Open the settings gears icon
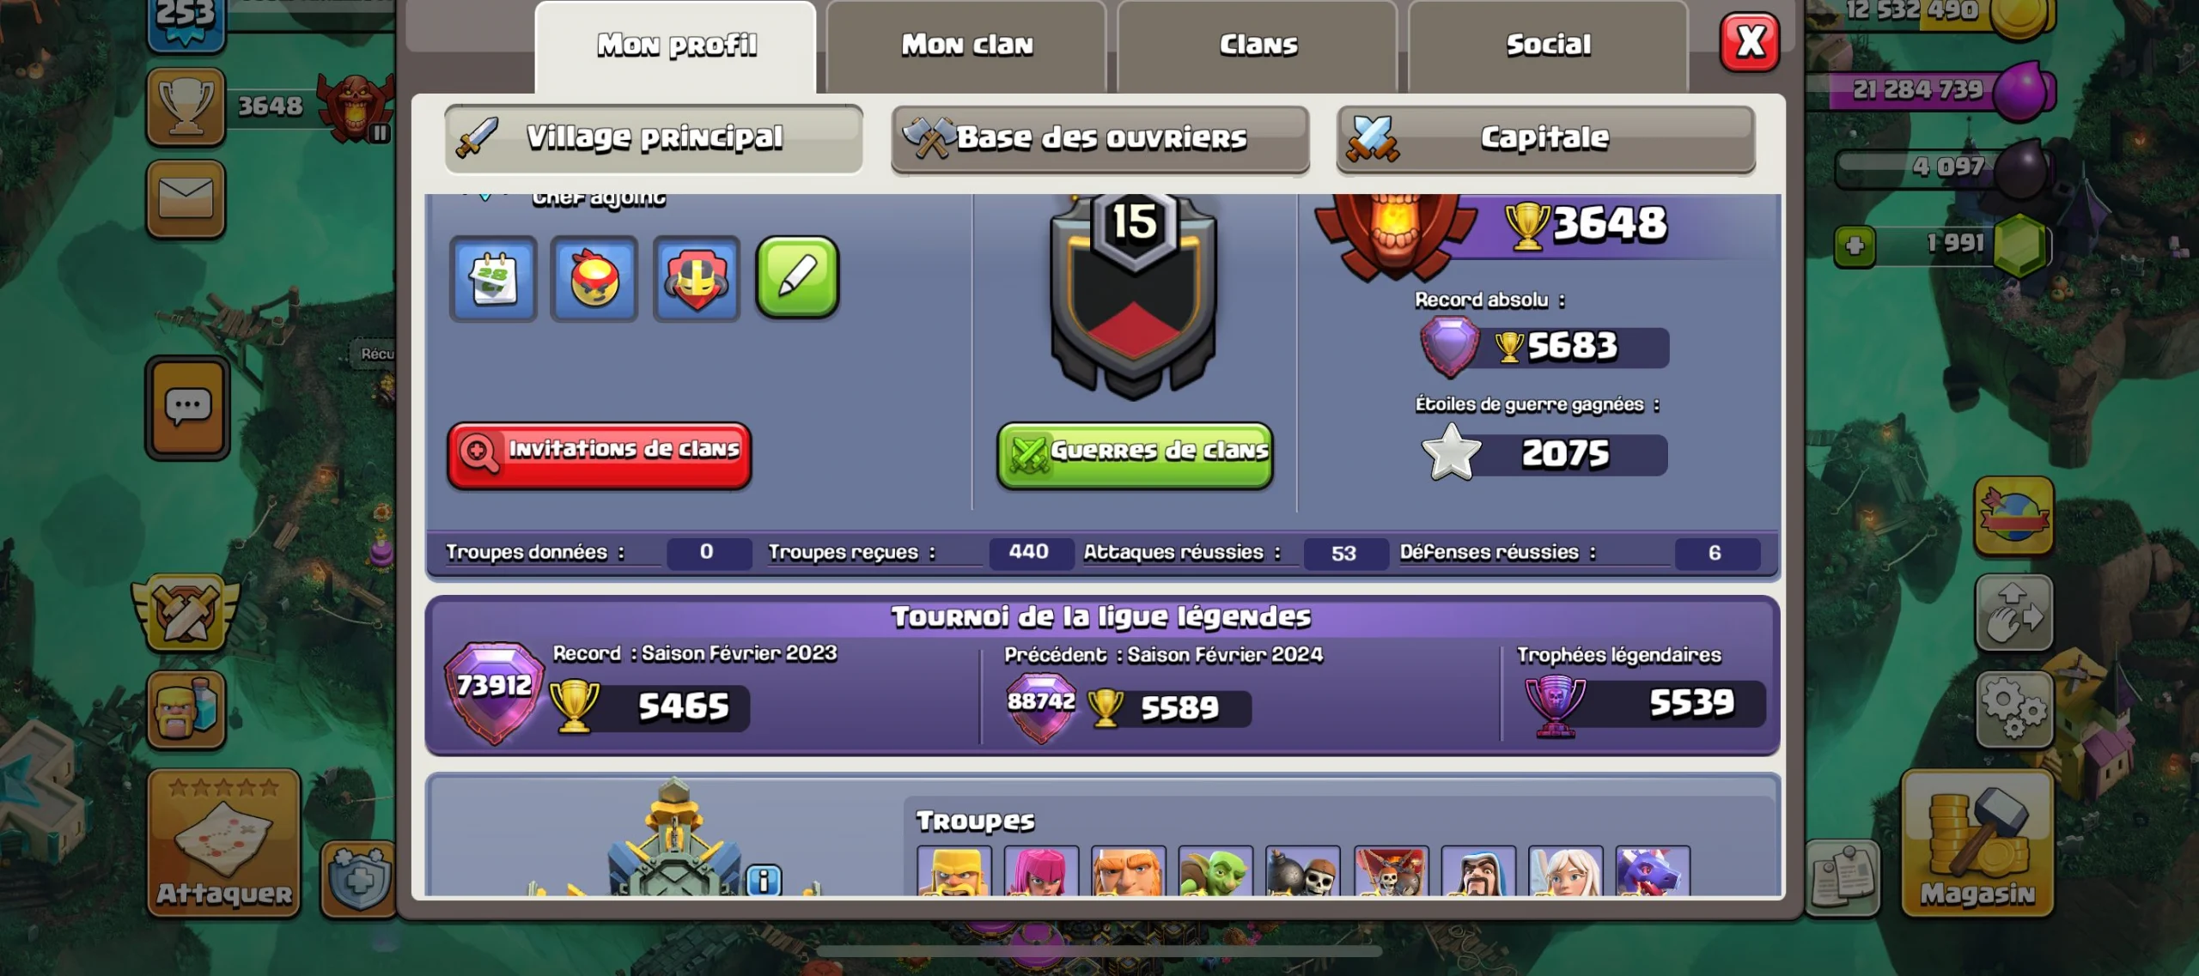This screenshot has width=2199, height=976. pos(2013,709)
